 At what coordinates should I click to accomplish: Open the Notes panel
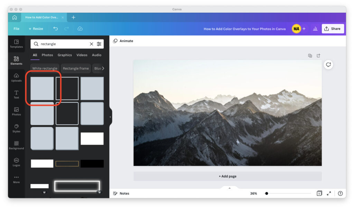(121, 193)
